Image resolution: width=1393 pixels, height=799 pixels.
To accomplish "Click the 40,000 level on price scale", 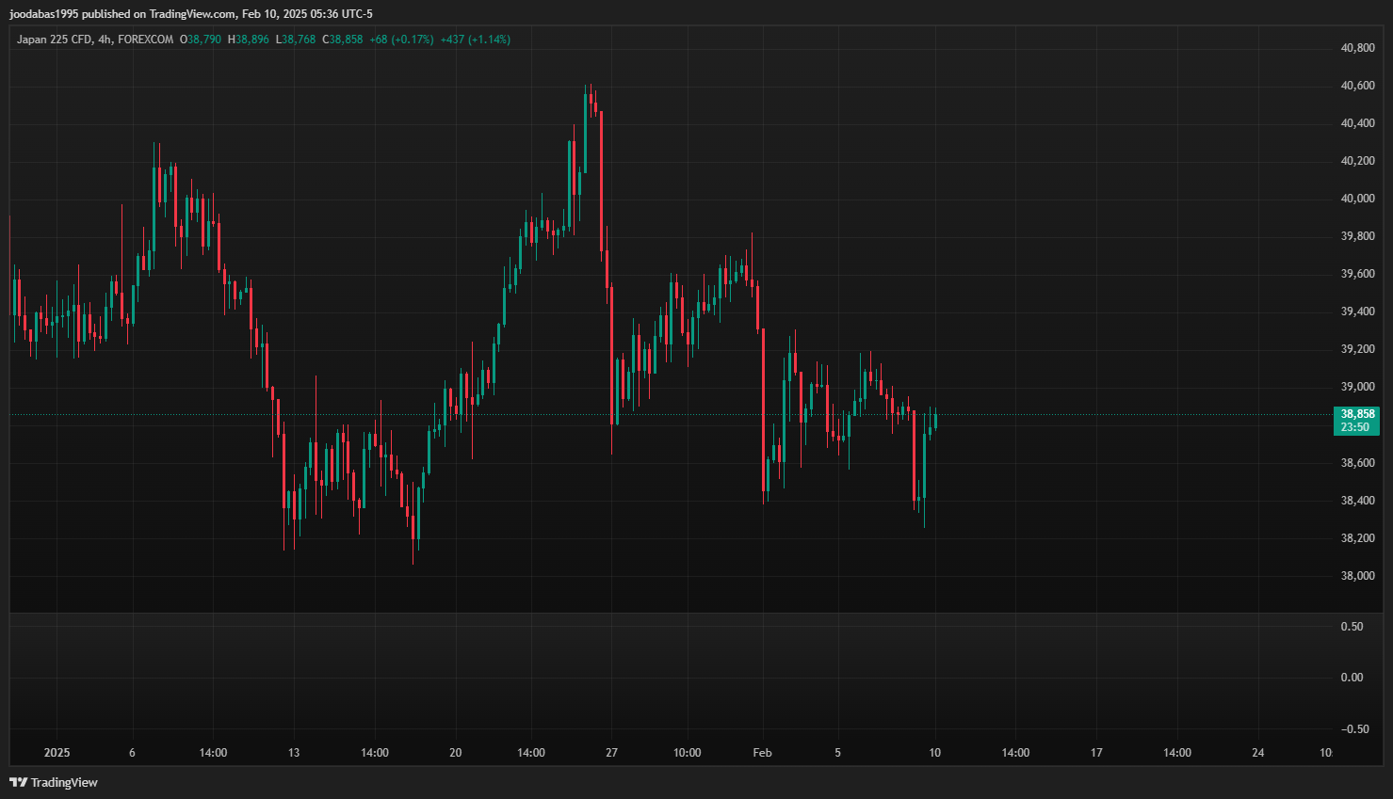I will [1357, 199].
